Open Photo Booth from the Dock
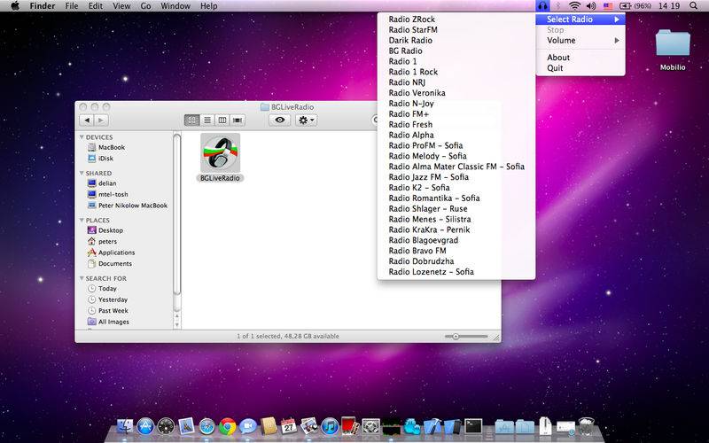The image size is (709, 443). [350, 426]
